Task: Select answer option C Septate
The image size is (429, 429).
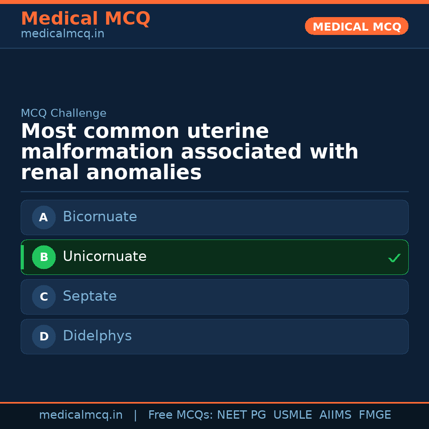Action: coord(214,297)
